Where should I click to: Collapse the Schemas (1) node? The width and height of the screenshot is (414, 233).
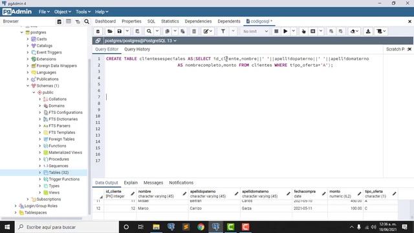[x=28, y=86]
